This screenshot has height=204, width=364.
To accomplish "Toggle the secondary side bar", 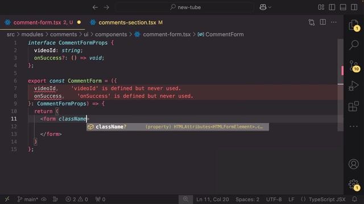I will click(x=354, y=7).
